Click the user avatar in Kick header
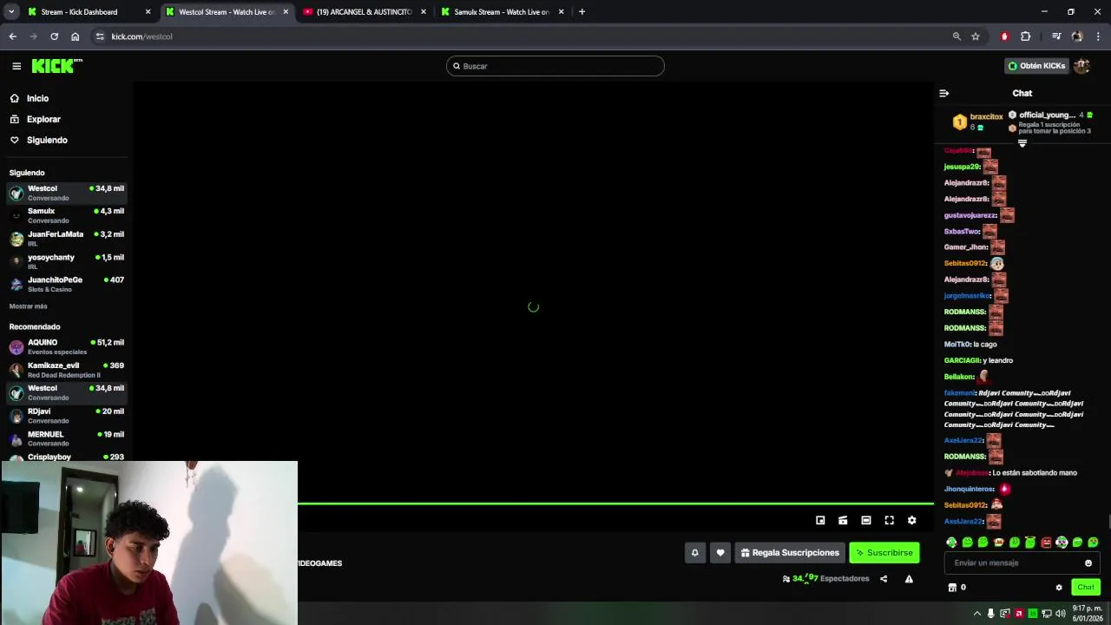This screenshot has height=625, width=1111. 1081,66
